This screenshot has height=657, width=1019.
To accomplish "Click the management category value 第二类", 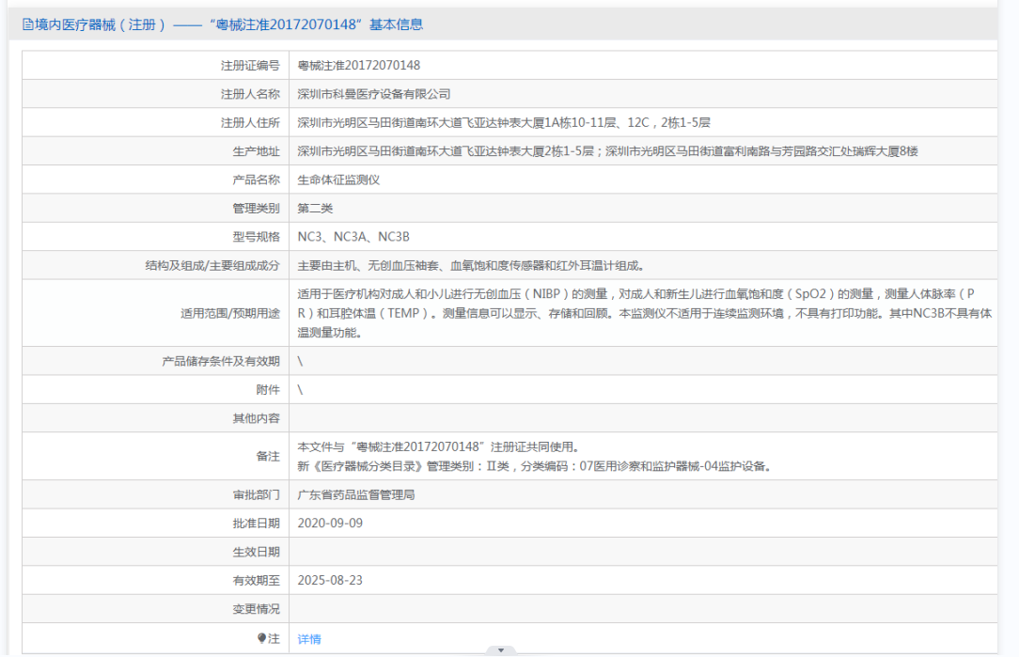I will coord(315,209).
